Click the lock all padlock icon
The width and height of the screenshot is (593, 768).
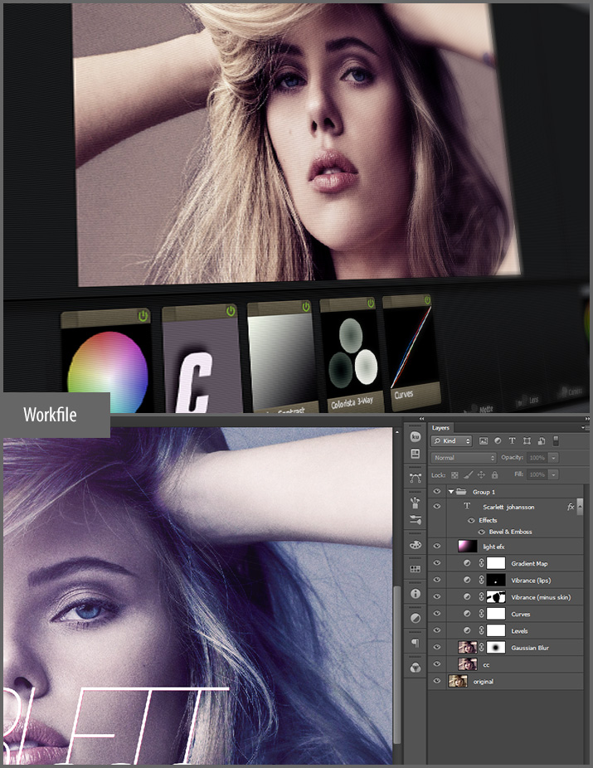494,474
